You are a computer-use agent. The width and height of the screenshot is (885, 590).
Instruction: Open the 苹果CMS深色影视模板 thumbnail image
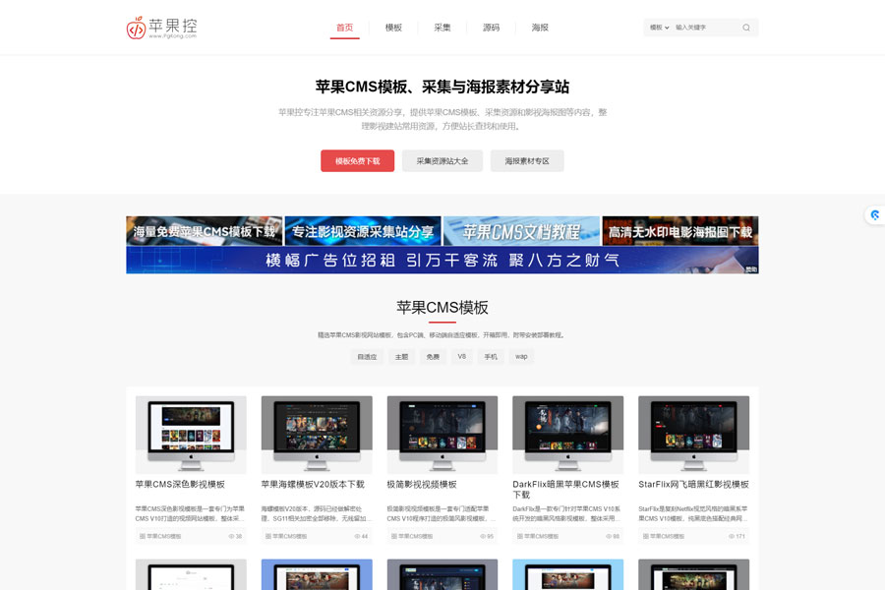(x=191, y=435)
